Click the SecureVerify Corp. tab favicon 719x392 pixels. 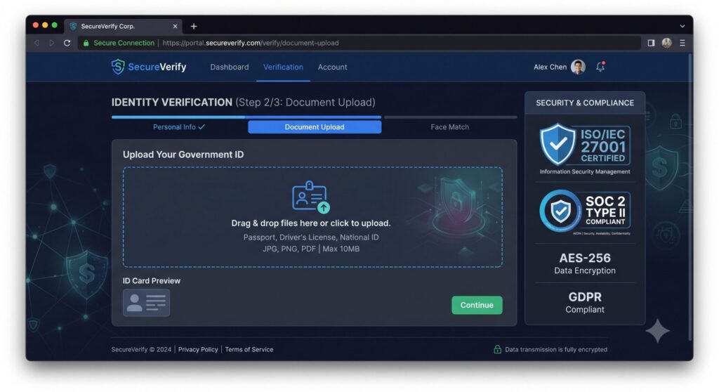pyautogui.click(x=73, y=26)
